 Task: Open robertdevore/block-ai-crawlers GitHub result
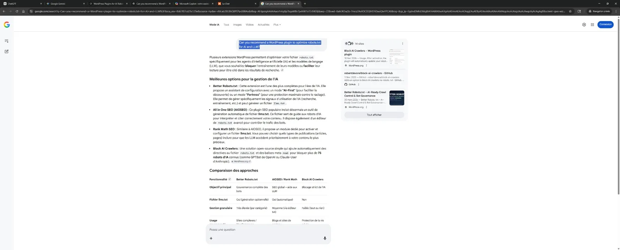[369, 73]
